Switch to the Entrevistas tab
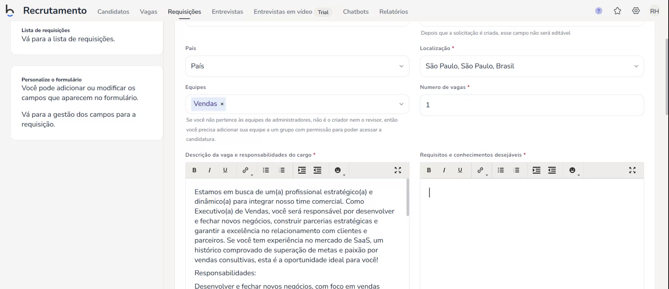The height and width of the screenshot is (289, 669). click(x=228, y=11)
